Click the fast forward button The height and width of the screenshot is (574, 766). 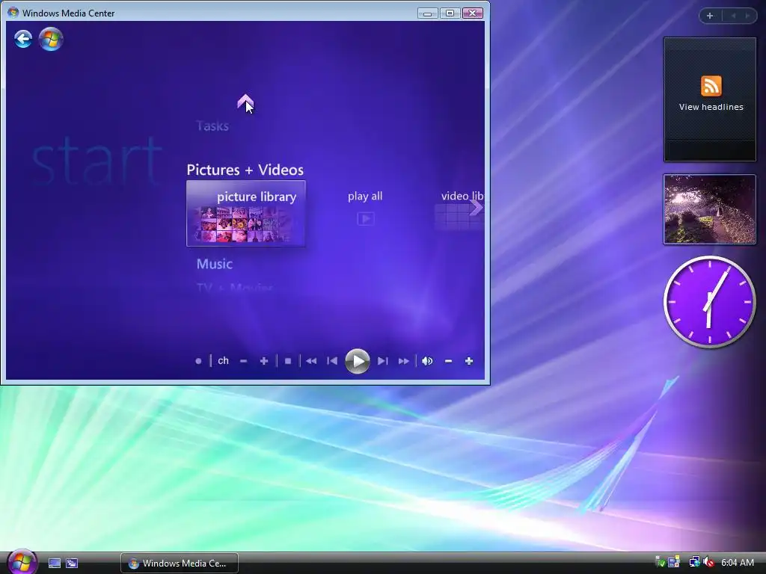[x=403, y=361]
